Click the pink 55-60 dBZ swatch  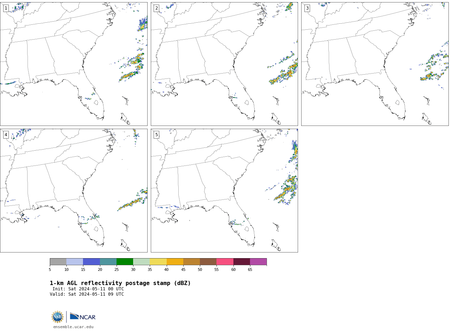(x=225, y=262)
